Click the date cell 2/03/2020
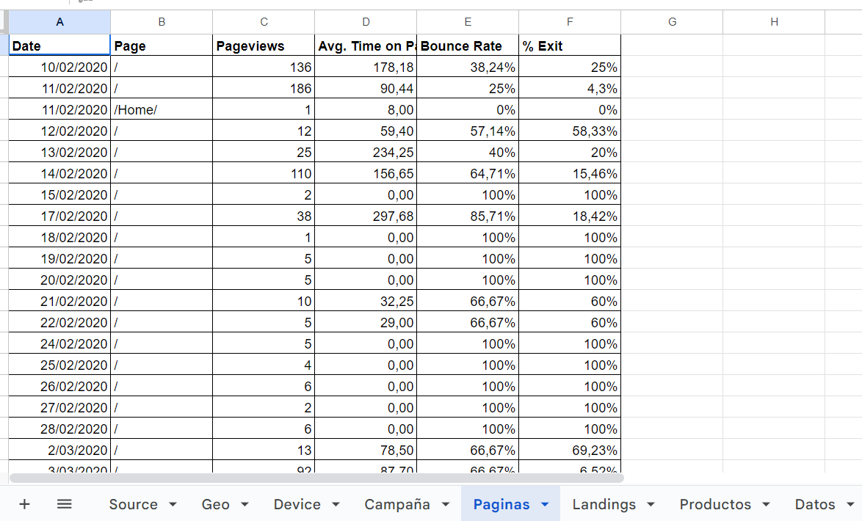862x521 pixels. point(59,450)
